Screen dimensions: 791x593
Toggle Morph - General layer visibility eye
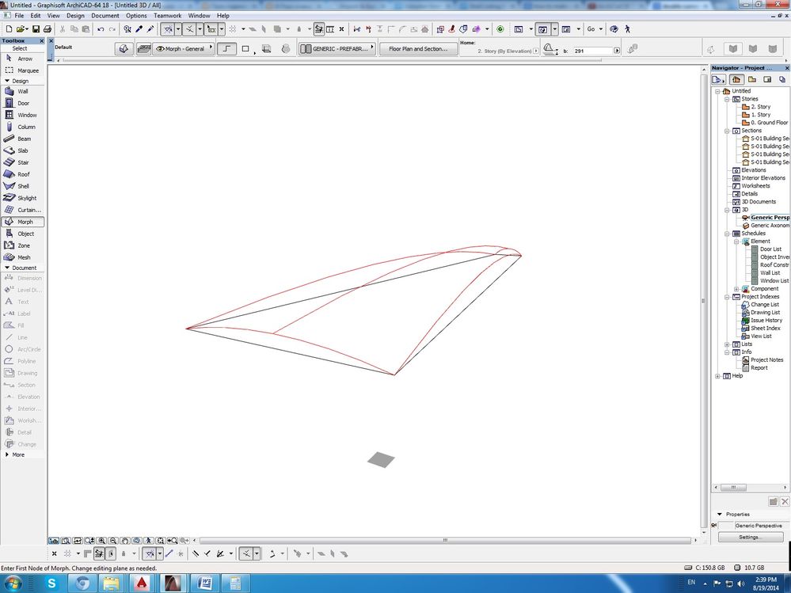point(161,49)
